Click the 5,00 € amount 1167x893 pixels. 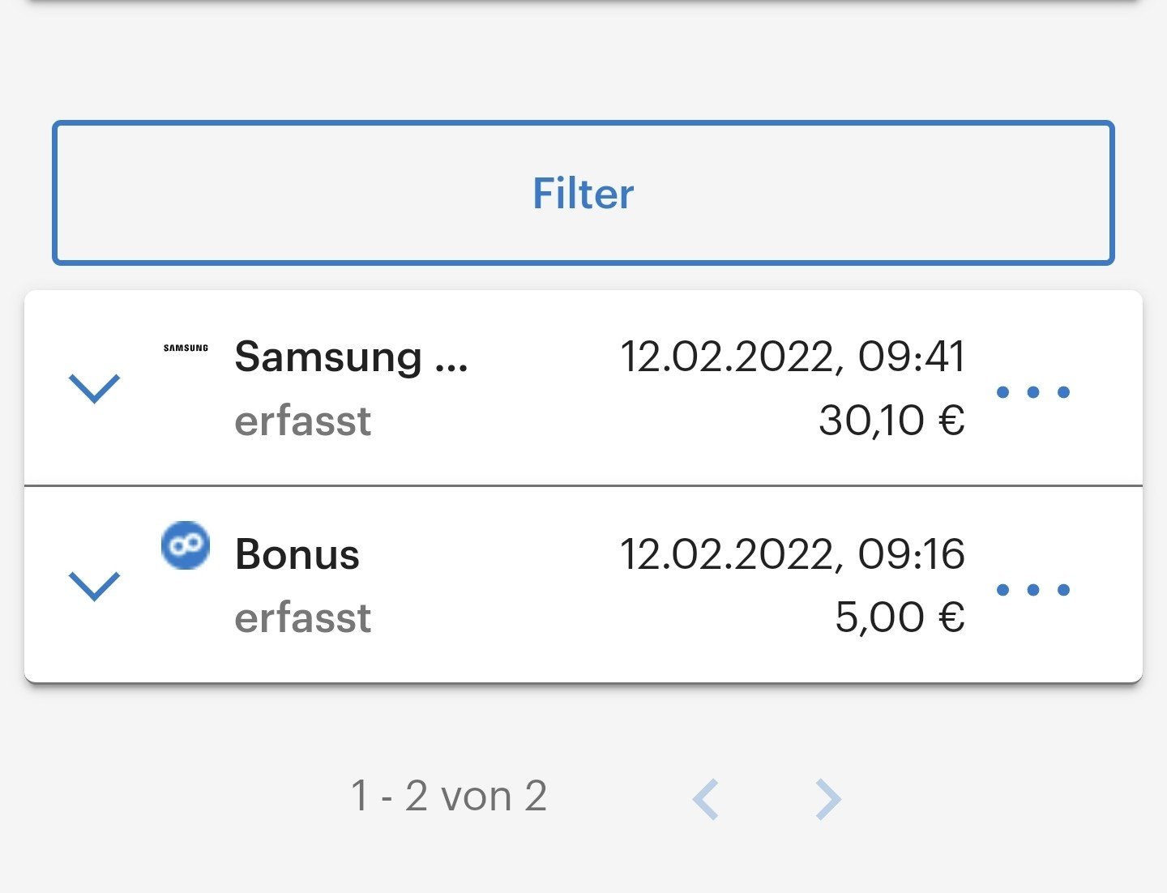pos(900,617)
